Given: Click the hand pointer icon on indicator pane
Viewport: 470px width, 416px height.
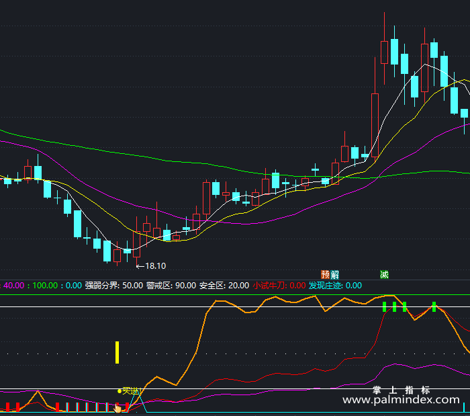Looking at the screenshot, I should 117,408.
